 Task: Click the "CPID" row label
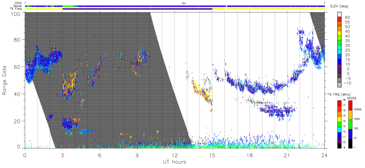[18, 3]
